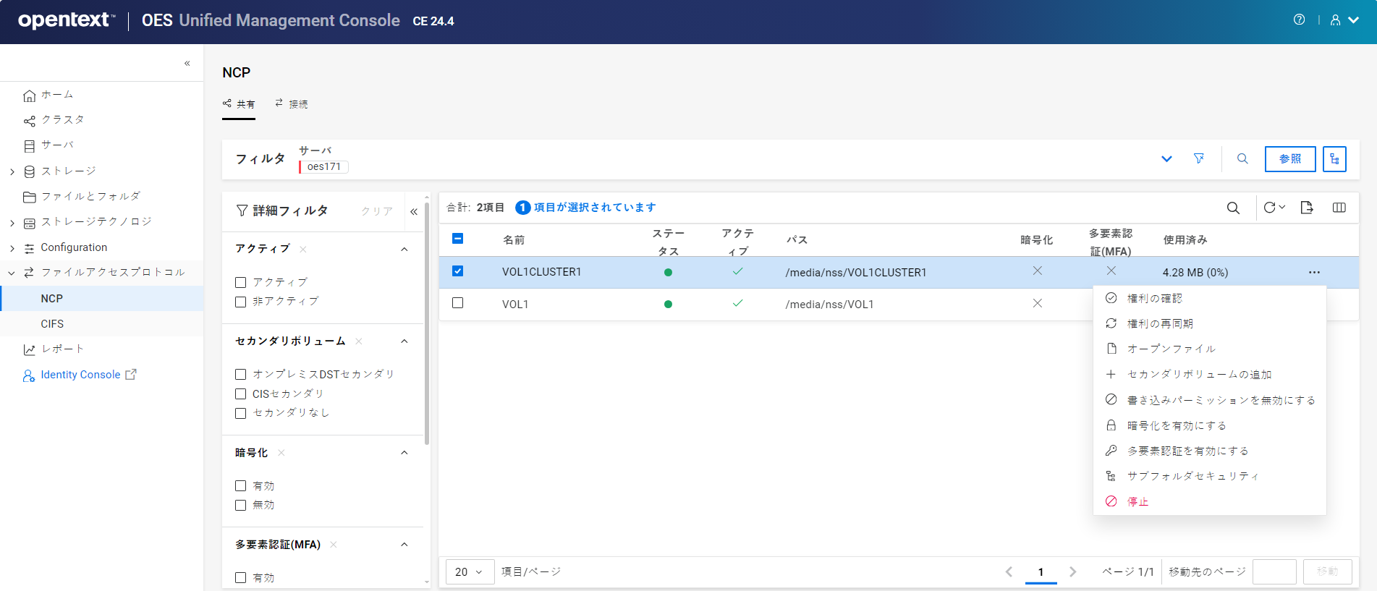Click the 参照 button

[x=1289, y=159]
